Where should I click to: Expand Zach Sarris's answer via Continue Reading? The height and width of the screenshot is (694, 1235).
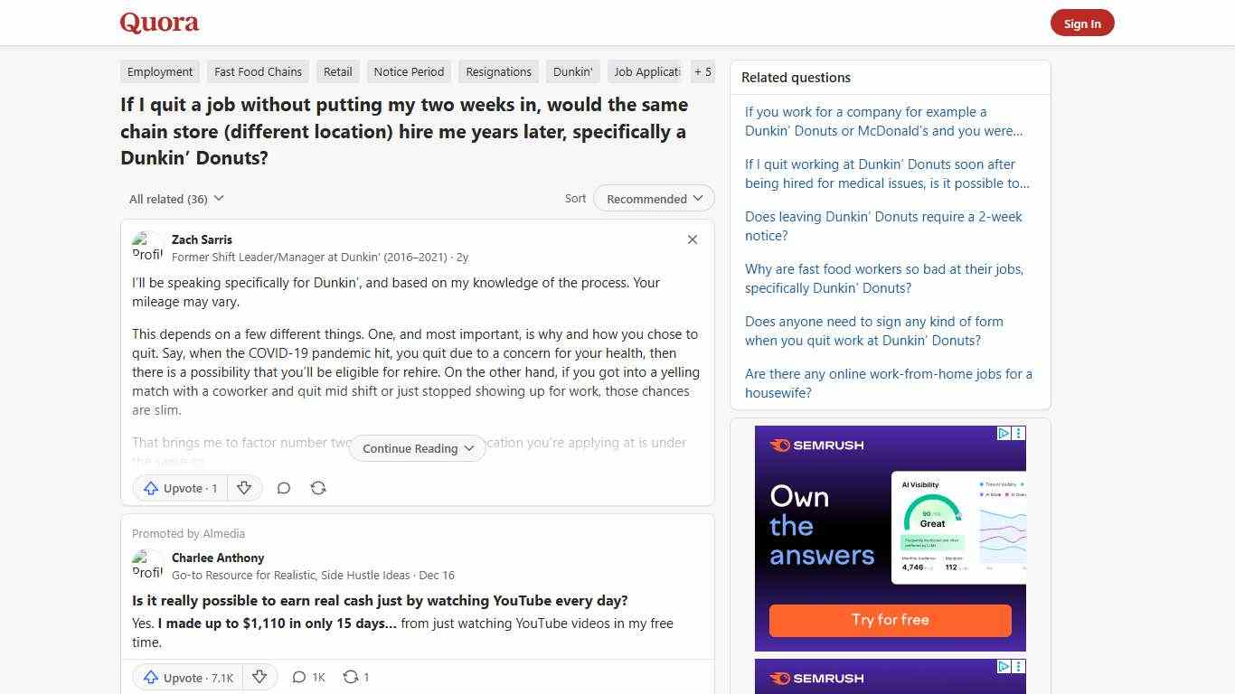(417, 448)
